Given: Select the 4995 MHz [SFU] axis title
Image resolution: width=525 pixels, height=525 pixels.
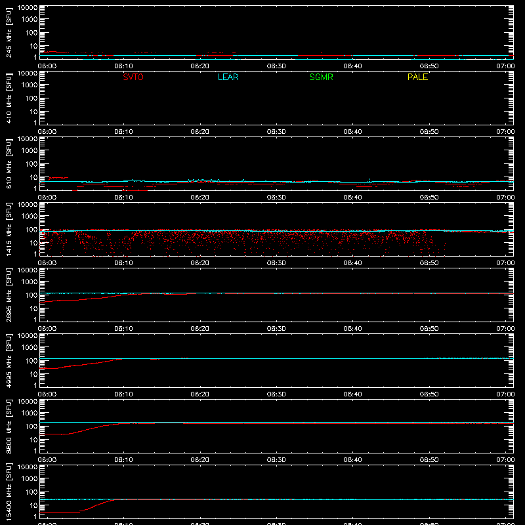Looking at the screenshot, I should pos(9,360).
